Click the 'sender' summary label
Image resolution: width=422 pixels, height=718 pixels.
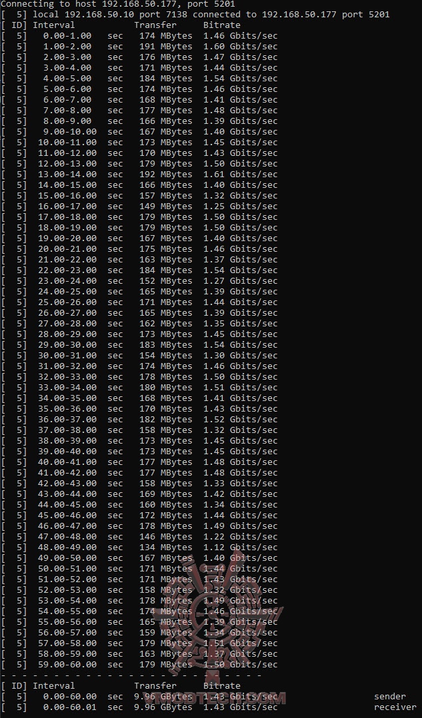pyautogui.click(x=390, y=697)
